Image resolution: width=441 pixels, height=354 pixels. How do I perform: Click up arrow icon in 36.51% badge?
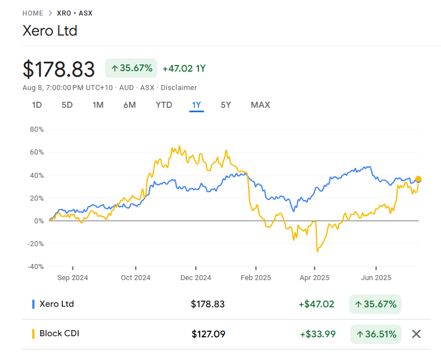coord(360,335)
